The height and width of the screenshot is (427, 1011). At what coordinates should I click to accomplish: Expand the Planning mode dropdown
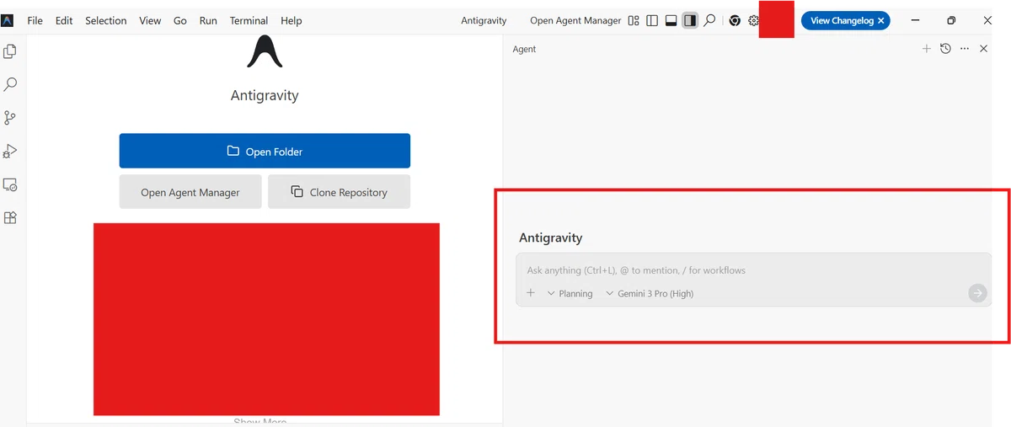coord(570,293)
